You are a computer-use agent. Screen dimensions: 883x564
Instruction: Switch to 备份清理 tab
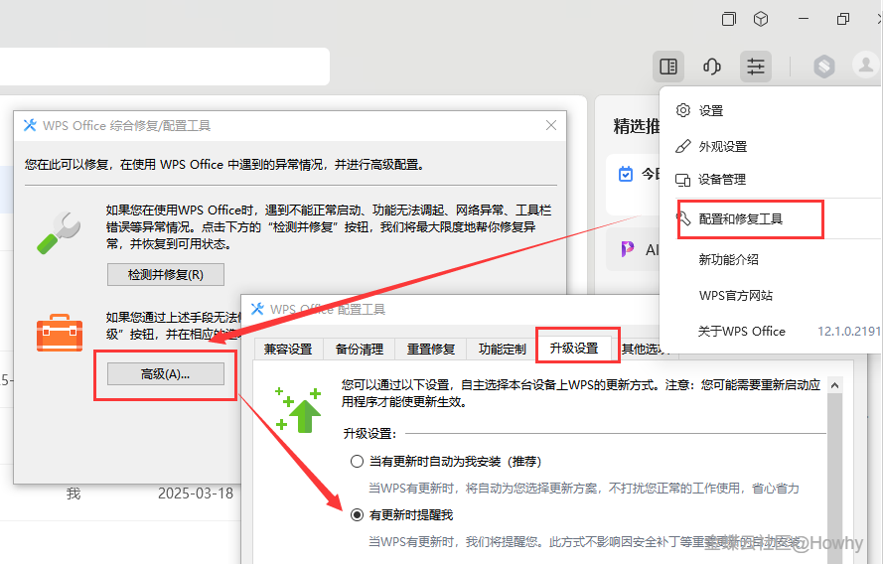[x=360, y=349]
